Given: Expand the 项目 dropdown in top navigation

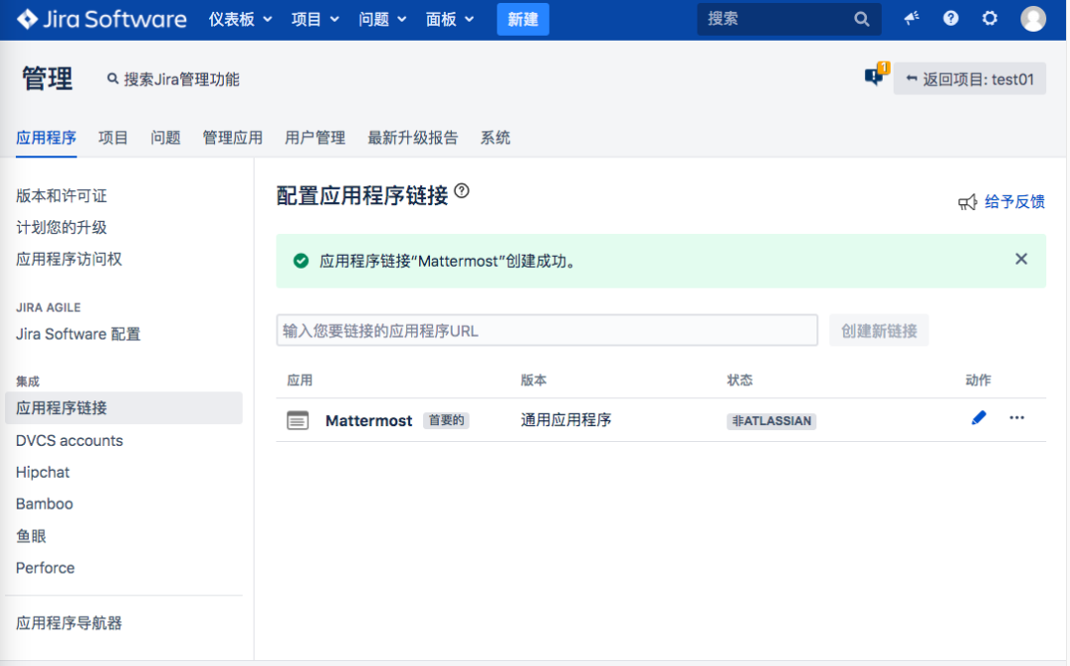Looking at the screenshot, I should [315, 19].
